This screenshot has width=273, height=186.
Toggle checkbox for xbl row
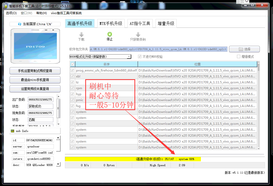click(72, 76)
